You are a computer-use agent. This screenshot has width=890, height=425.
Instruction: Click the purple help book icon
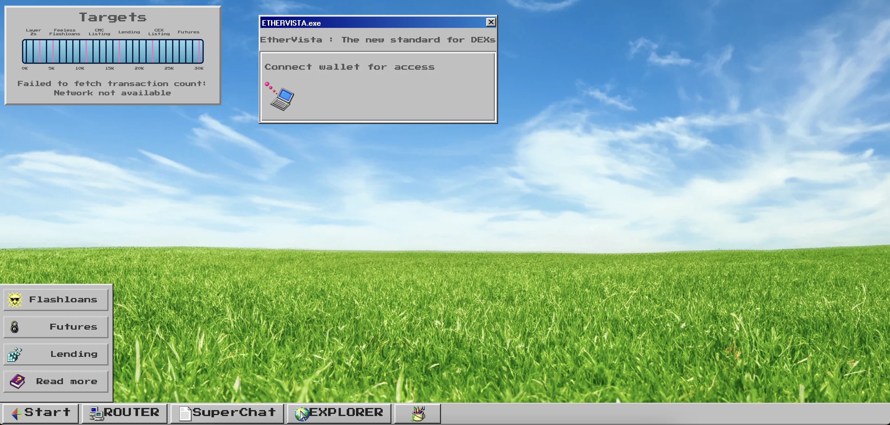pos(17,382)
